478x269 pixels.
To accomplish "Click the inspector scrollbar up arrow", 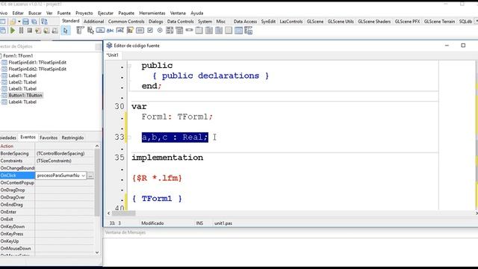I will (x=97, y=146).
